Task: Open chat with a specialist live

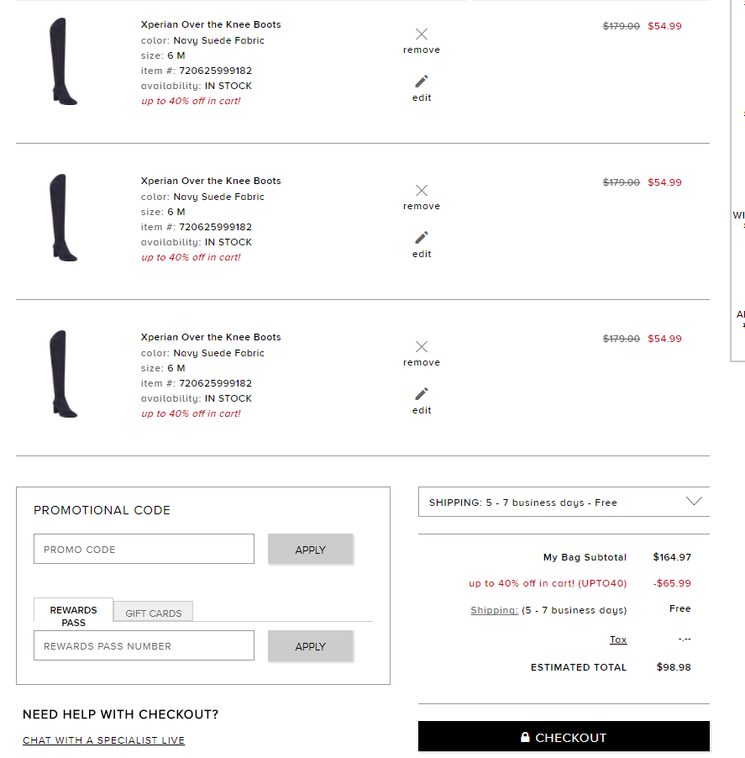Action: tap(103, 740)
